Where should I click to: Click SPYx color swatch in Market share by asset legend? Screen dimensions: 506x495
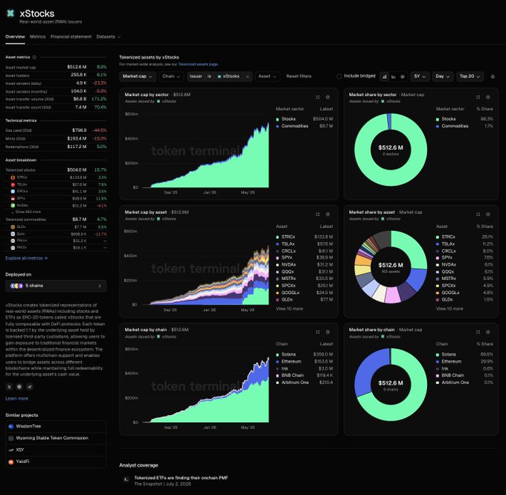pos(438,258)
